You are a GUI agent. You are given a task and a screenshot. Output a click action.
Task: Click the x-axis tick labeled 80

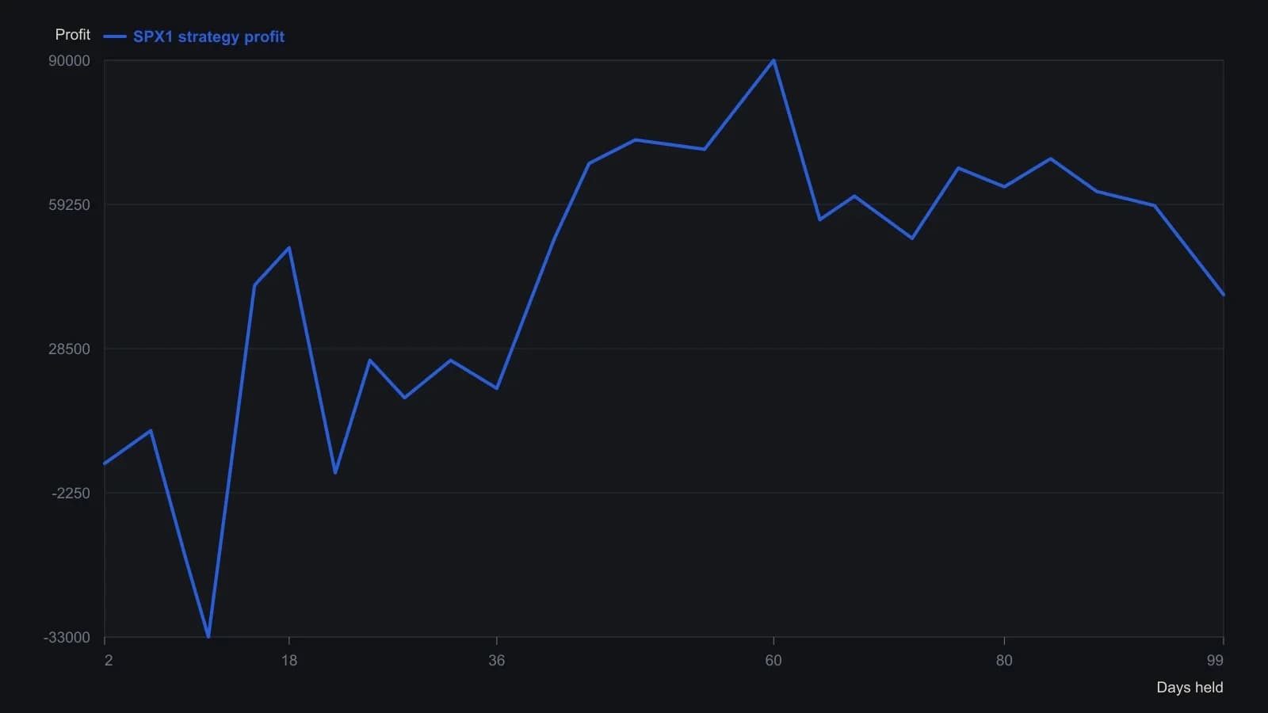[1004, 661]
